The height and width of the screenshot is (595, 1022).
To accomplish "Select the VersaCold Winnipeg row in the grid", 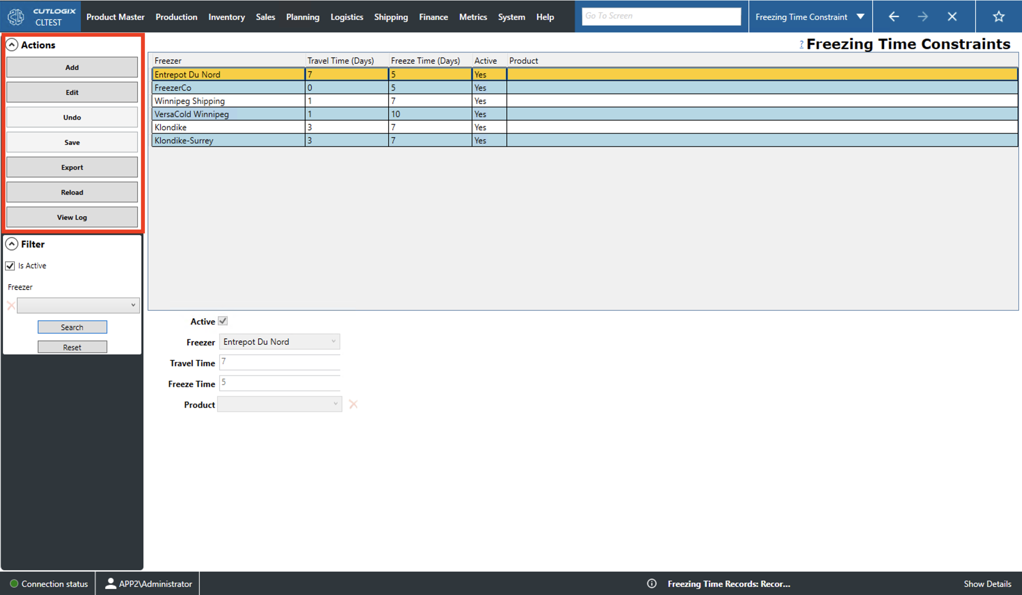I will [227, 114].
